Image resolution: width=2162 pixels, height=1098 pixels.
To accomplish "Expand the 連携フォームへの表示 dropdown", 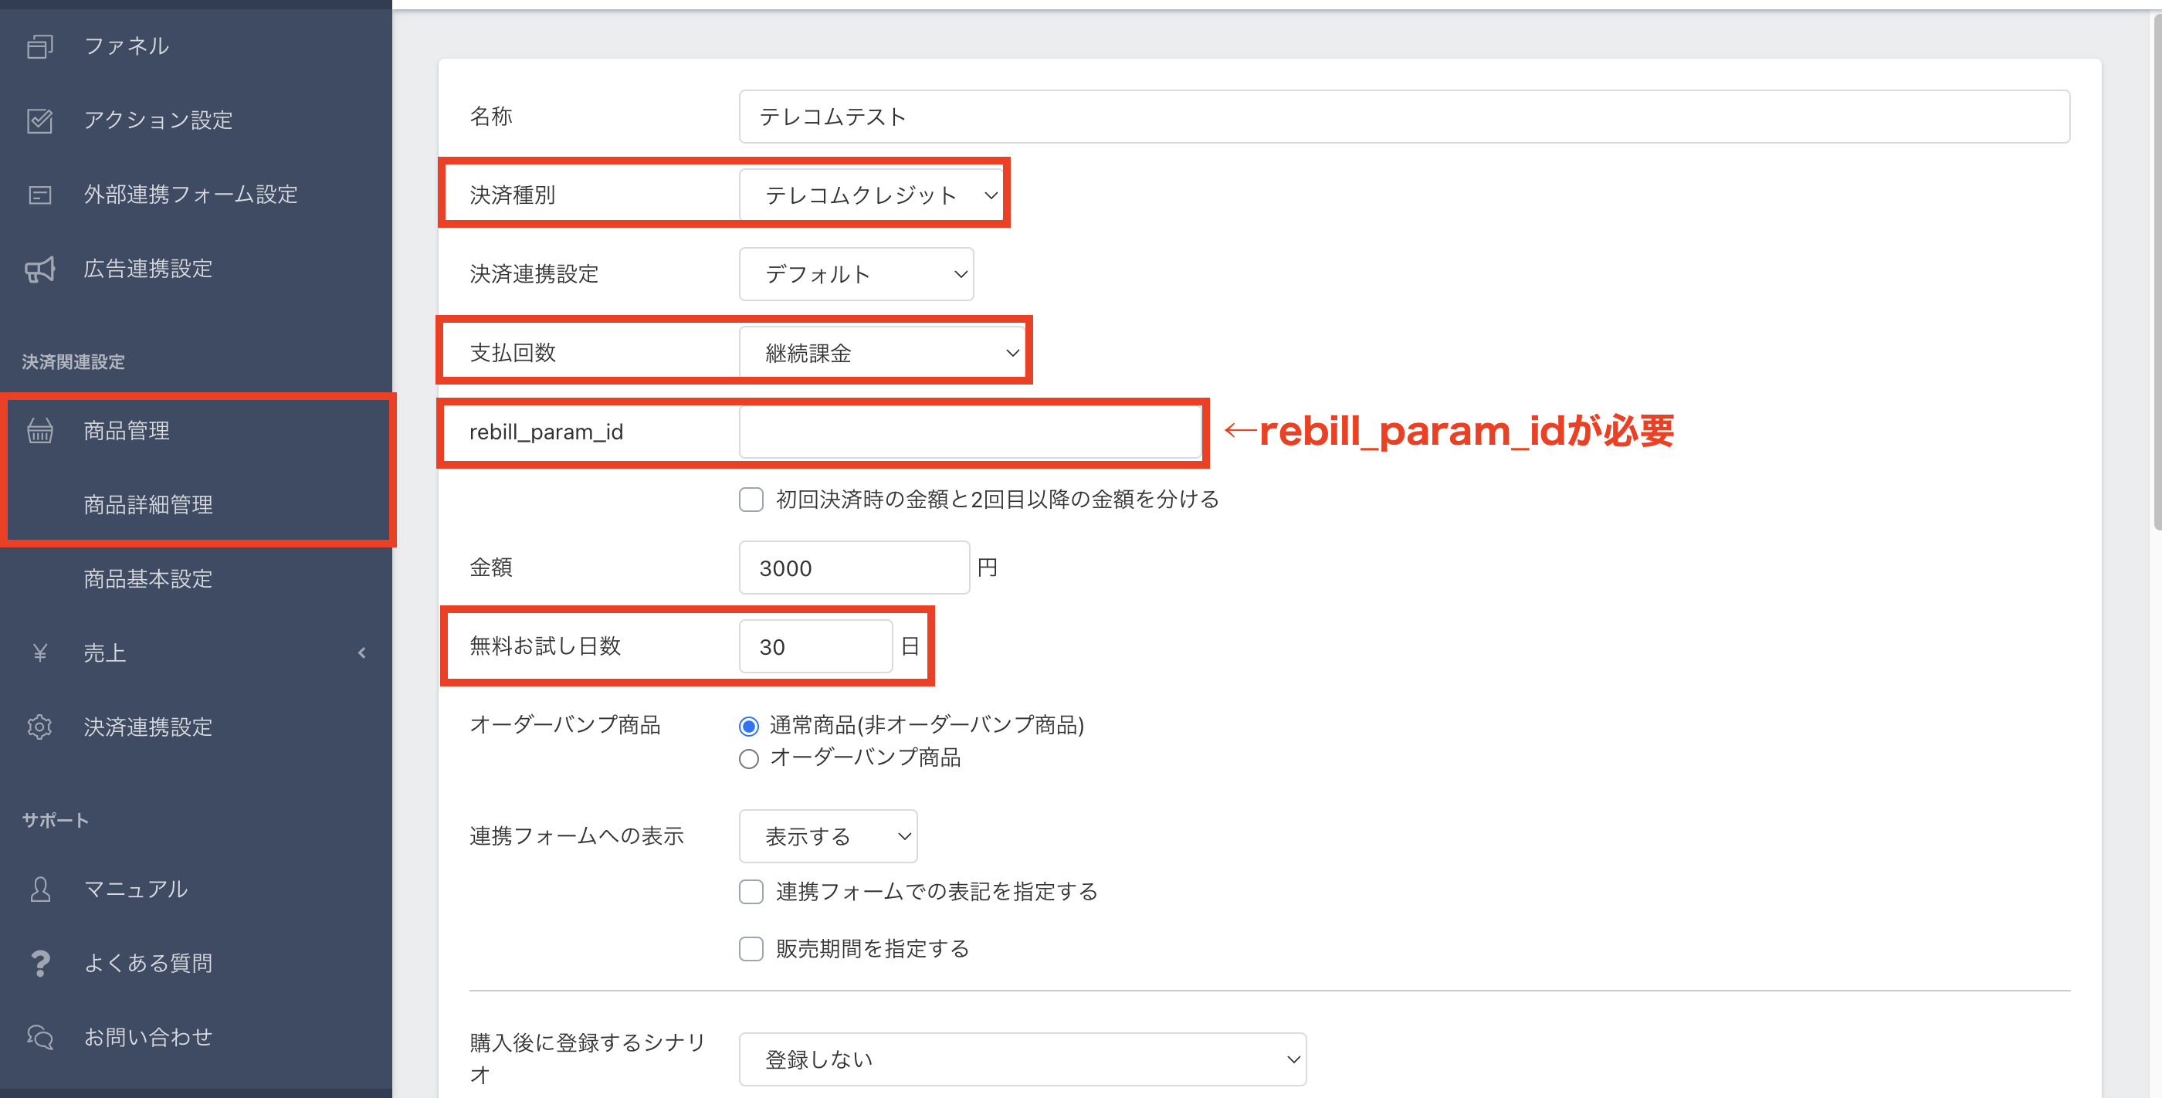I will click(x=828, y=836).
